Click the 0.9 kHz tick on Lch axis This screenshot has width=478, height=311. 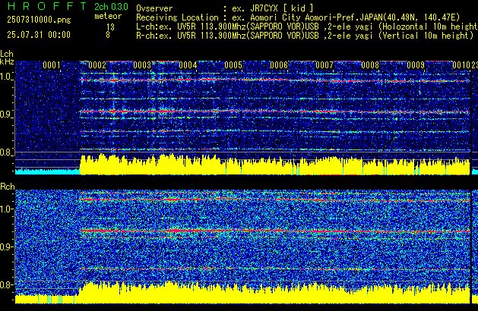point(6,115)
